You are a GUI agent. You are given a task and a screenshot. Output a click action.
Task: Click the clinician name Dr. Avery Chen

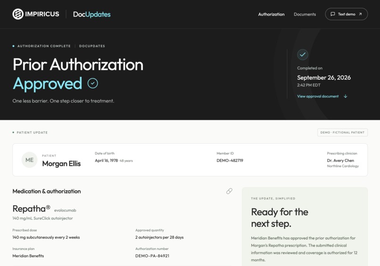click(x=340, y=160)
